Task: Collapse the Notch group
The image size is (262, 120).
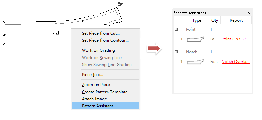Action: (176, 52)
